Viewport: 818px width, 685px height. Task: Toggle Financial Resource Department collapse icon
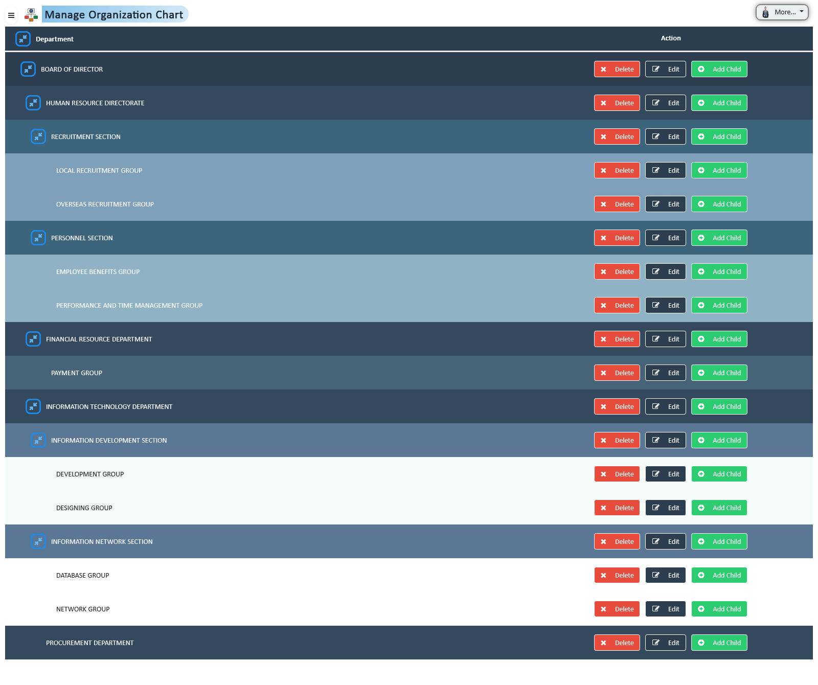point(33,339)
